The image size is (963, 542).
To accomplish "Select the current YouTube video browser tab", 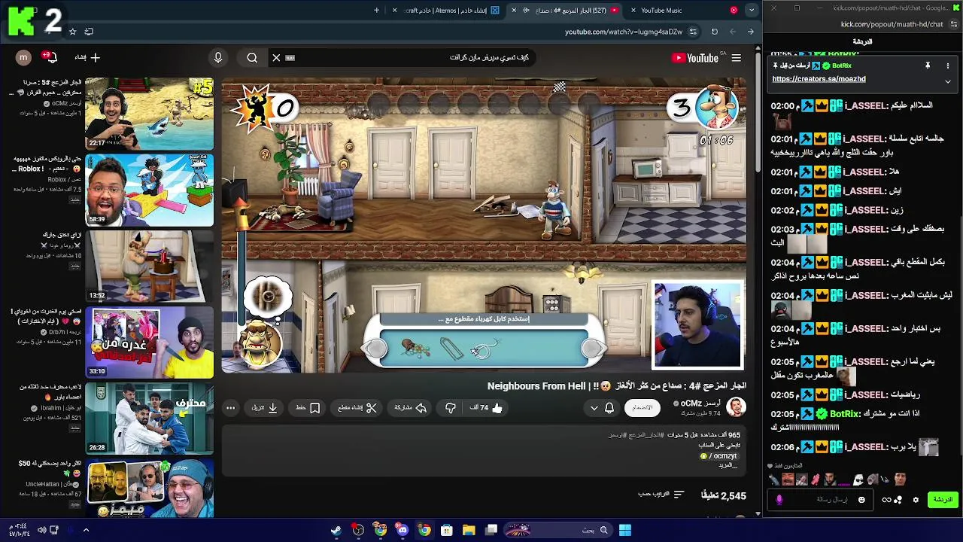I will tap(566, 11).
